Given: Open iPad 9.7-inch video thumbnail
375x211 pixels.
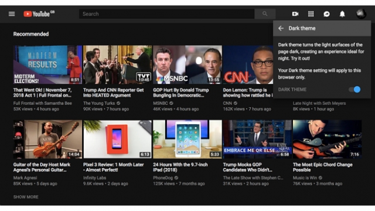Looking at the screenshot, I should (187, 139).
